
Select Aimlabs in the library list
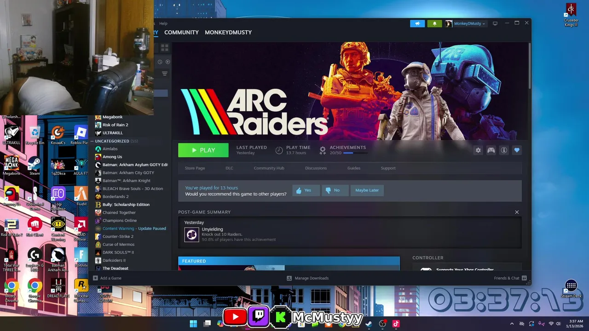[x=110, y=149]
